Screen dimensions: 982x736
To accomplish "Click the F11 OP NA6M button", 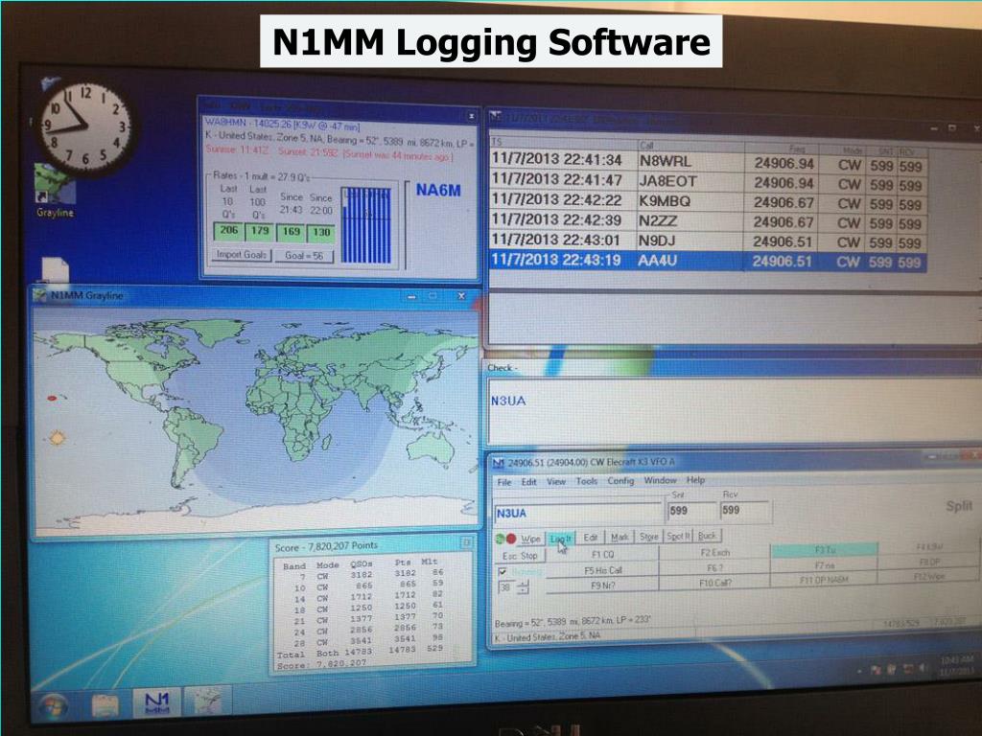I will (x=824, y=580).
